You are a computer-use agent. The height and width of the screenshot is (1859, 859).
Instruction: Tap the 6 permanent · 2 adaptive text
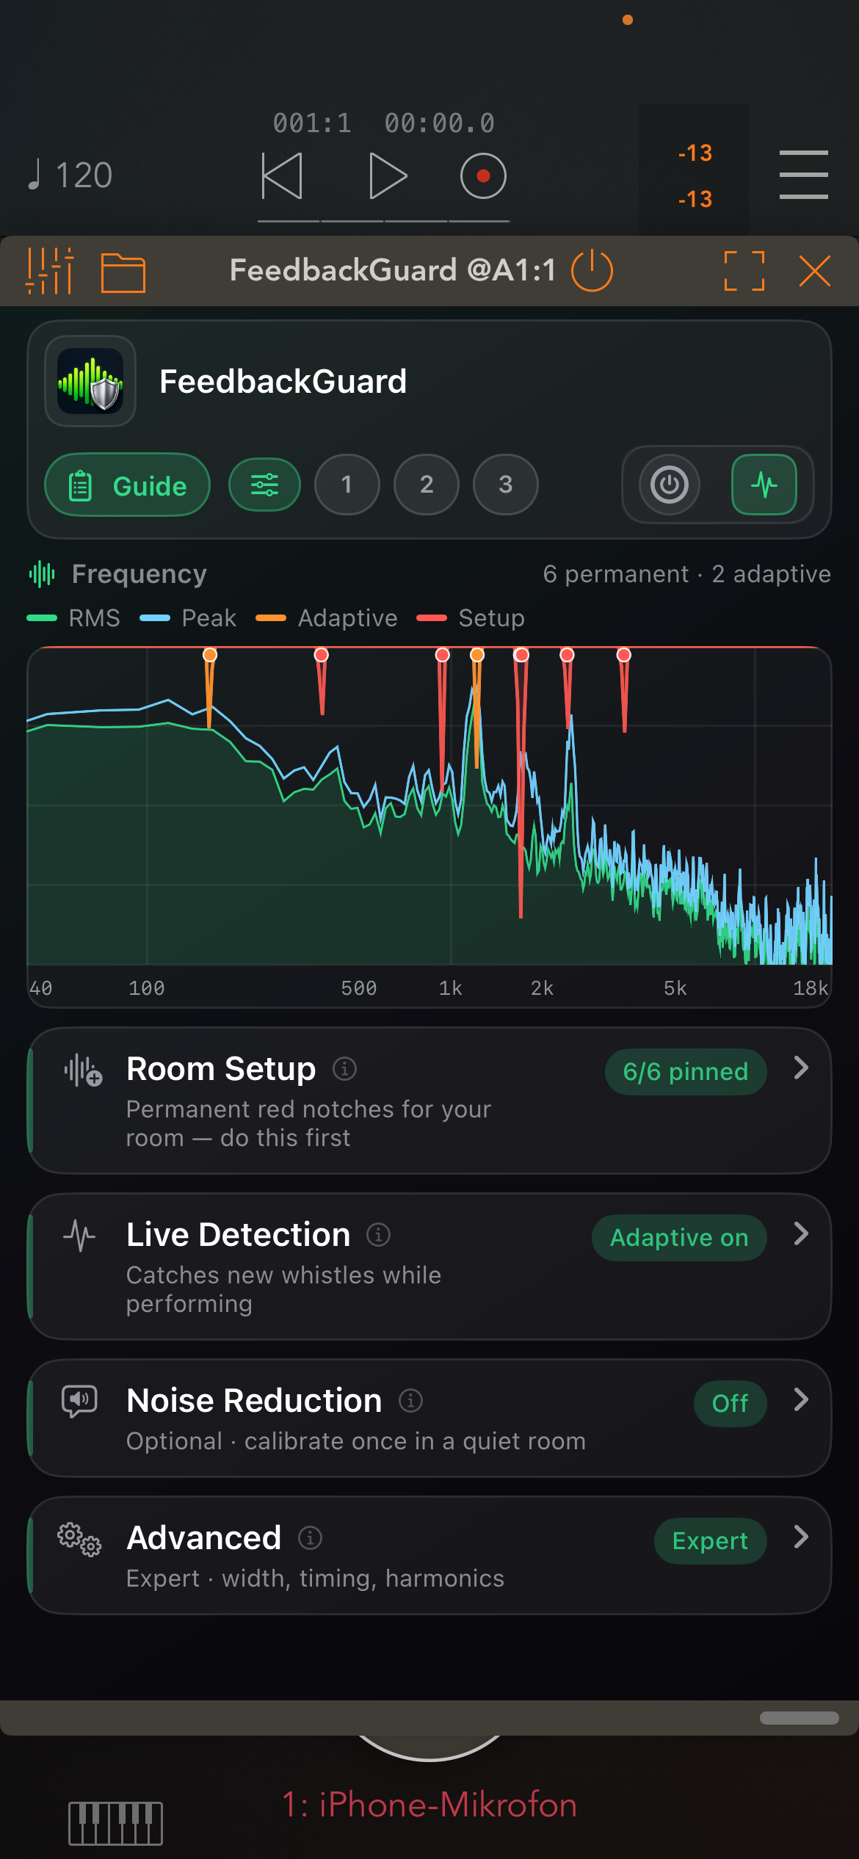686,573
